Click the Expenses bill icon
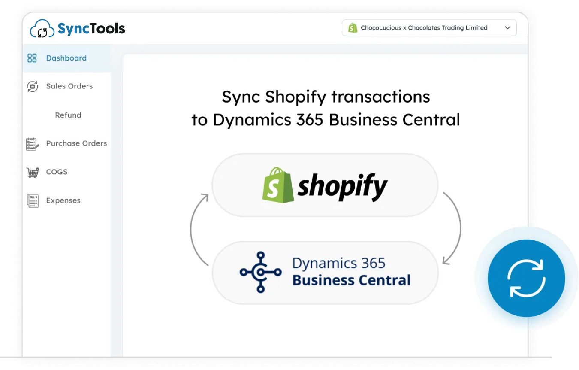This screenshot has height=370, width=579. [x=33, y=201]
